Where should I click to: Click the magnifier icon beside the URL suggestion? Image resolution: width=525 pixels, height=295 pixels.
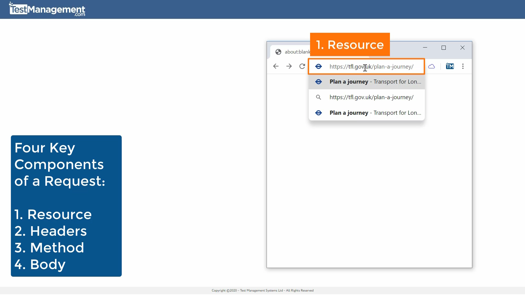318,97
